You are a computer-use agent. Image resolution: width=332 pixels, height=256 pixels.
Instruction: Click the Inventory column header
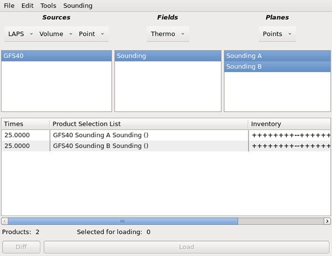289,124
